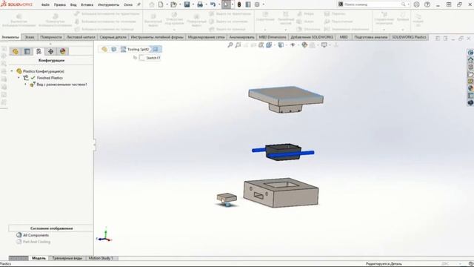Screen dimensions: 474x267
Task: Click the panel splitter collapse handle
Action: point(95,145)
